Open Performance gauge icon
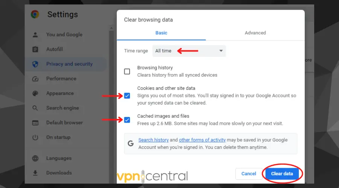This screenshot has height=188, width=339. (x=35, y=79)
